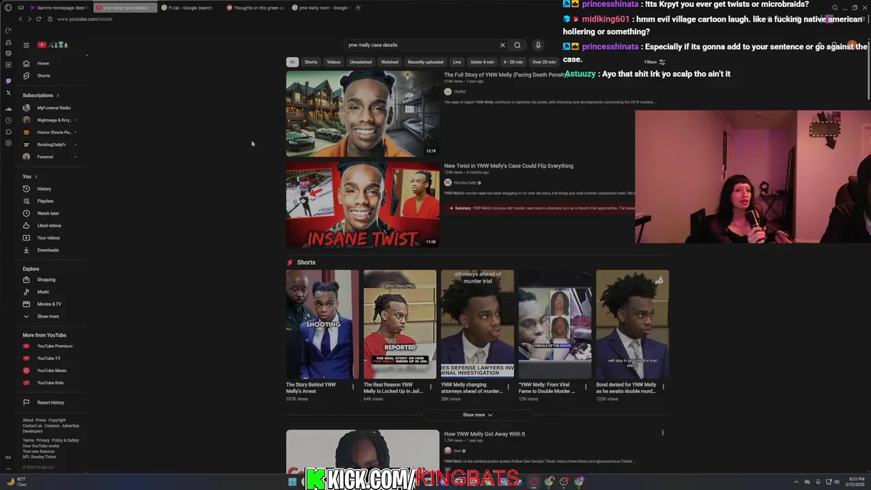The height and width of the screenshot is (490, 871).
Task: Select the Watched filter chip
Action: 390,62
